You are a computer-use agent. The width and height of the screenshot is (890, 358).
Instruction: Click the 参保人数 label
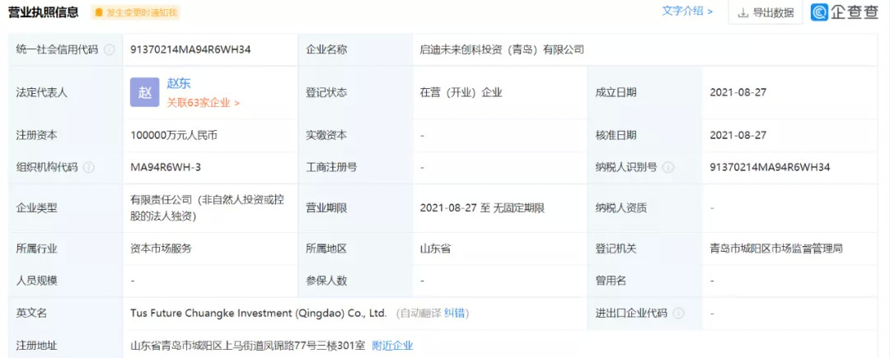coord(326,281)
